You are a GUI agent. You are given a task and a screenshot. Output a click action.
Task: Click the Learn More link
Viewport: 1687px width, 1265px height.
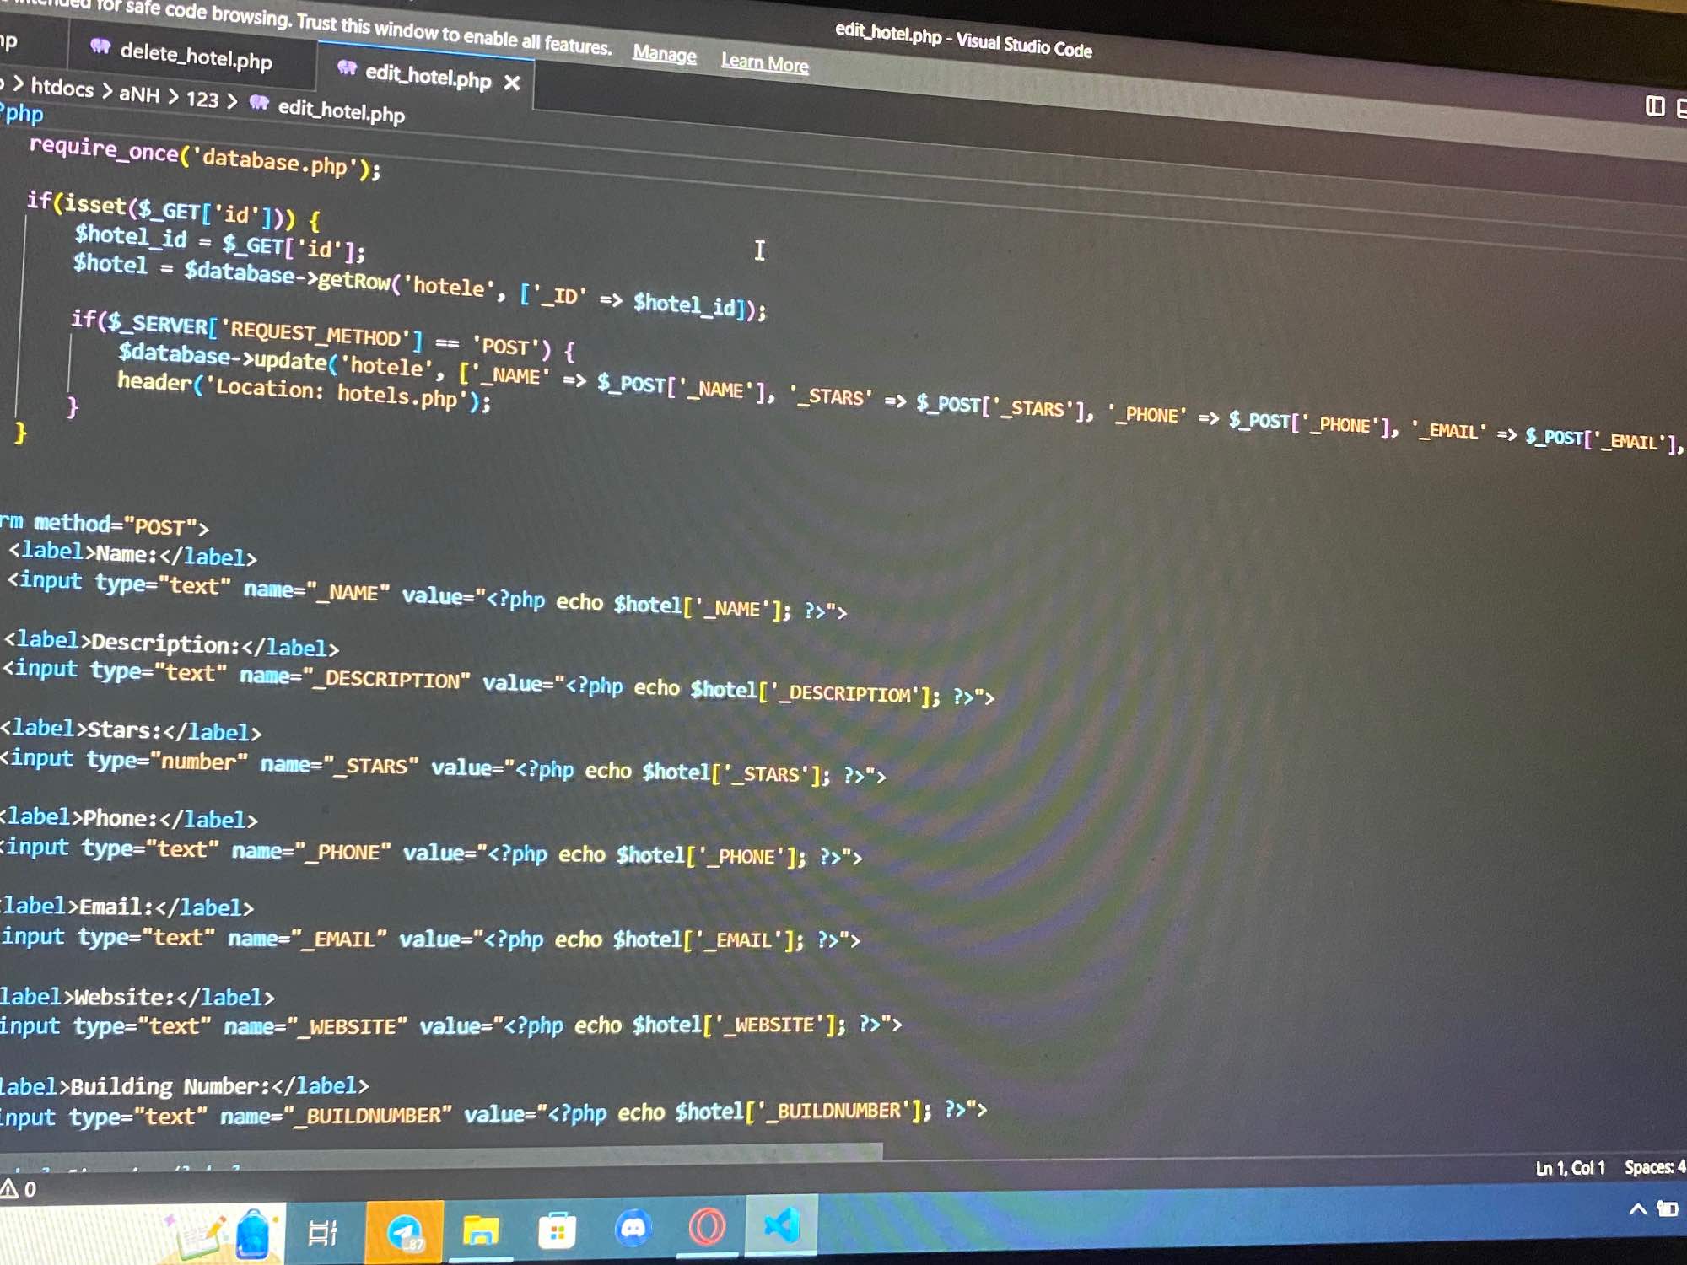(x=764, y=62)
